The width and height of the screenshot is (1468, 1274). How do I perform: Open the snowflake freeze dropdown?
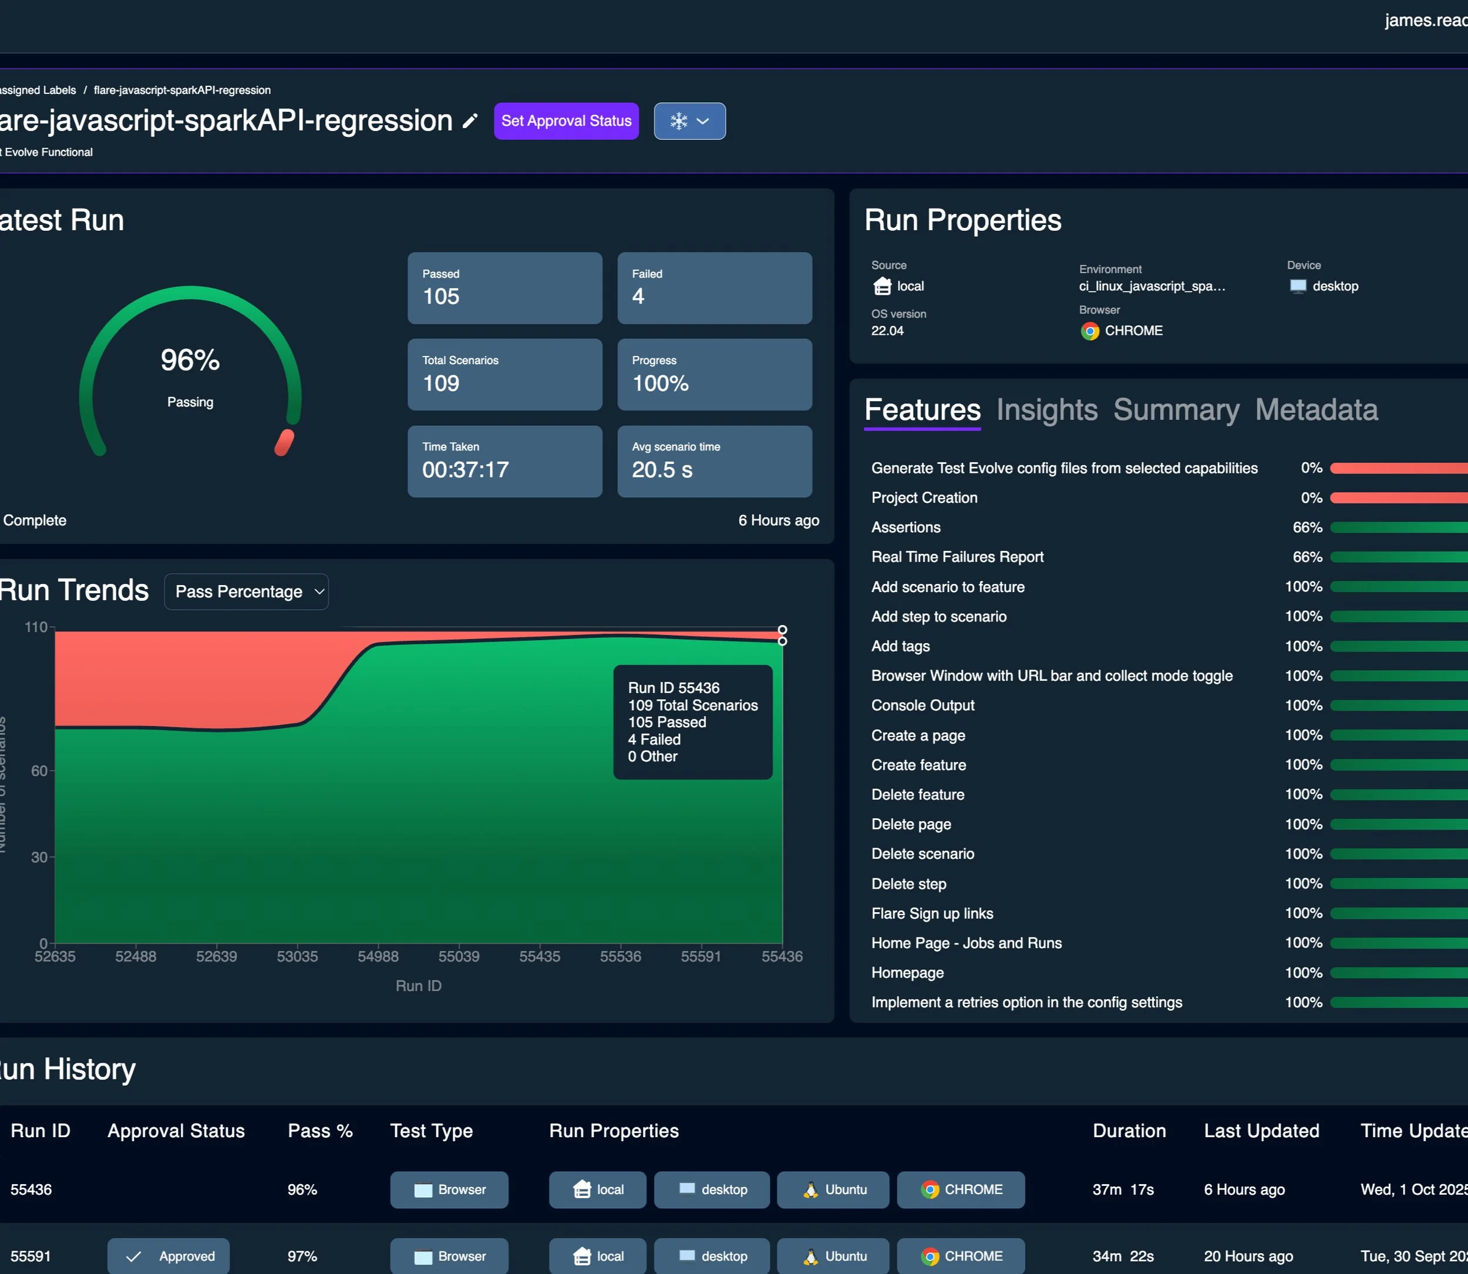pos(689,122)
